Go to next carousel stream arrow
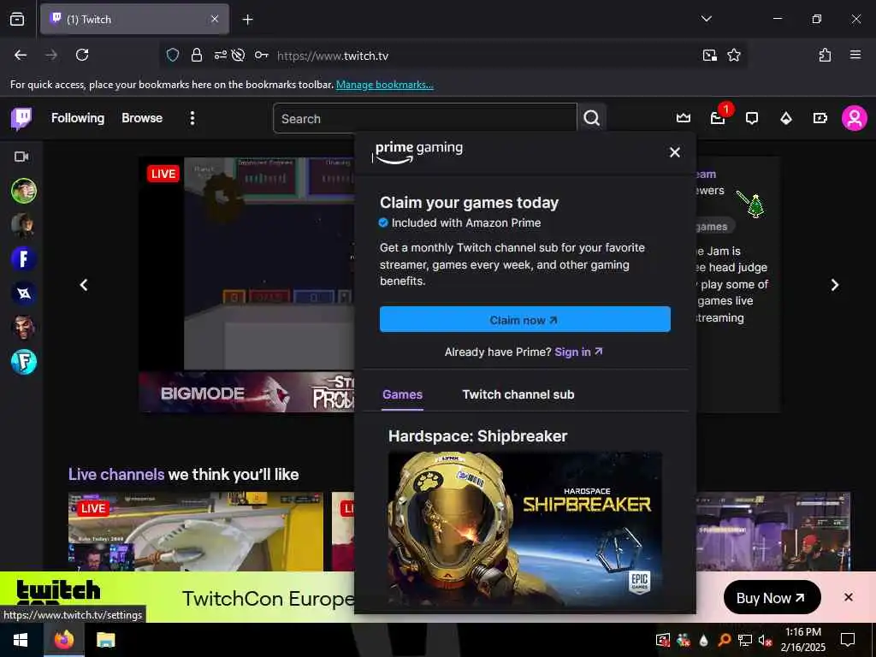This screenshot has height=657, width=876. pyautogui.click(x=835, y=286)
